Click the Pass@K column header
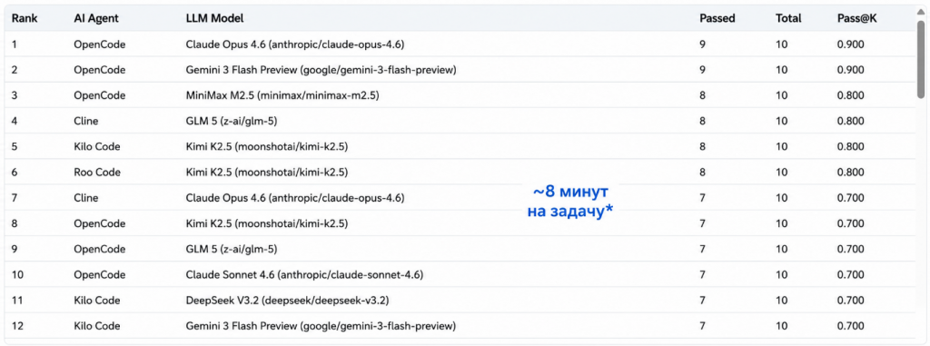The width and height of the screenshot is (930, 346). pos(857,18)
